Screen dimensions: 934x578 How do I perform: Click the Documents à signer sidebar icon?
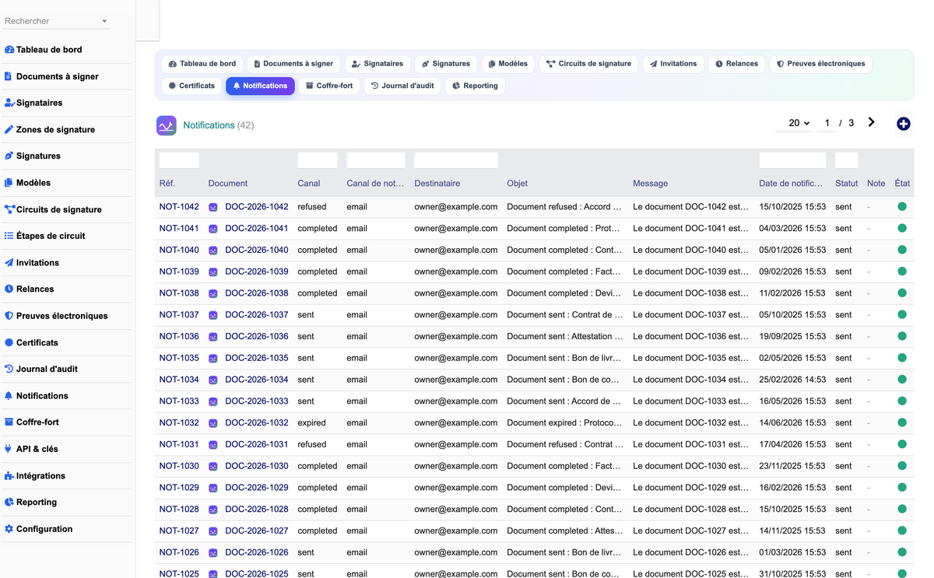9,76
